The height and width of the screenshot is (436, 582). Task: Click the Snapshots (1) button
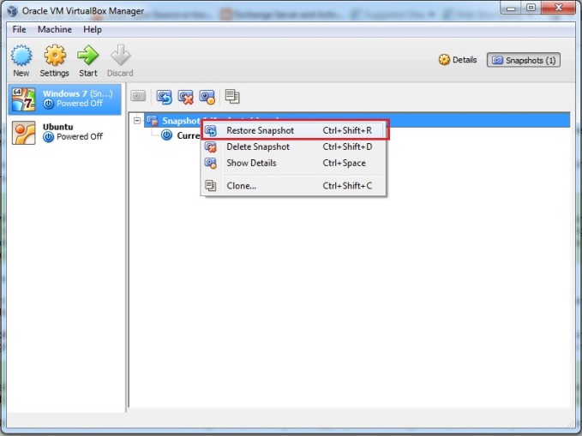click(x=524, y=60)
